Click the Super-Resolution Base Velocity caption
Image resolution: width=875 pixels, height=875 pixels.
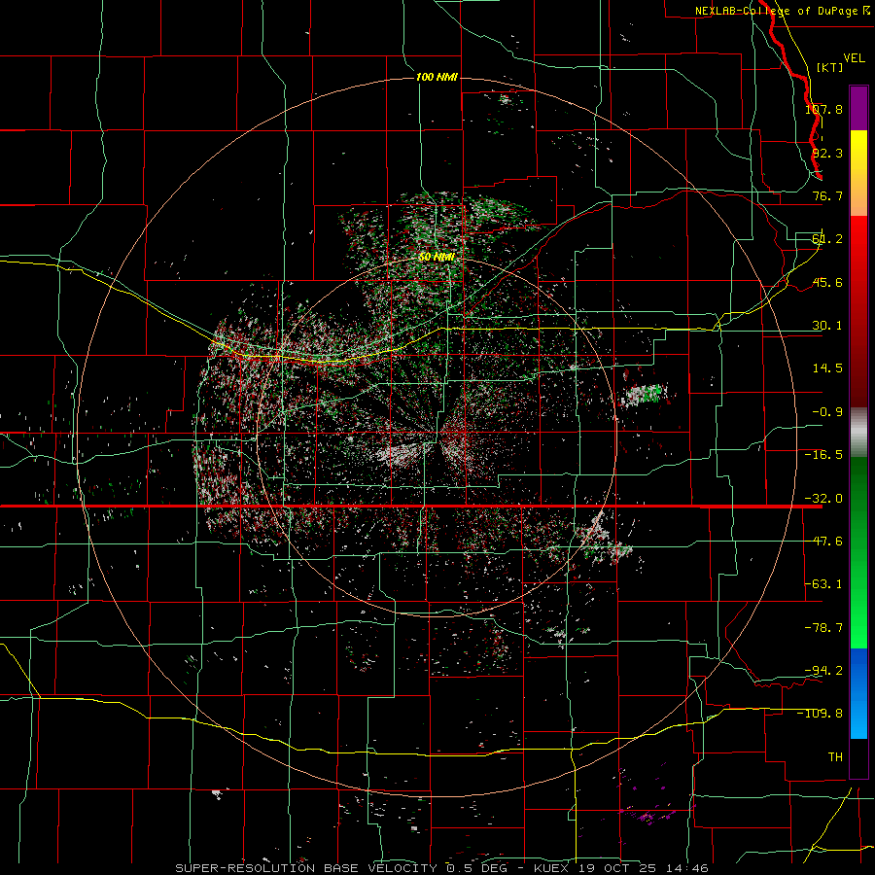coord(442,868)
